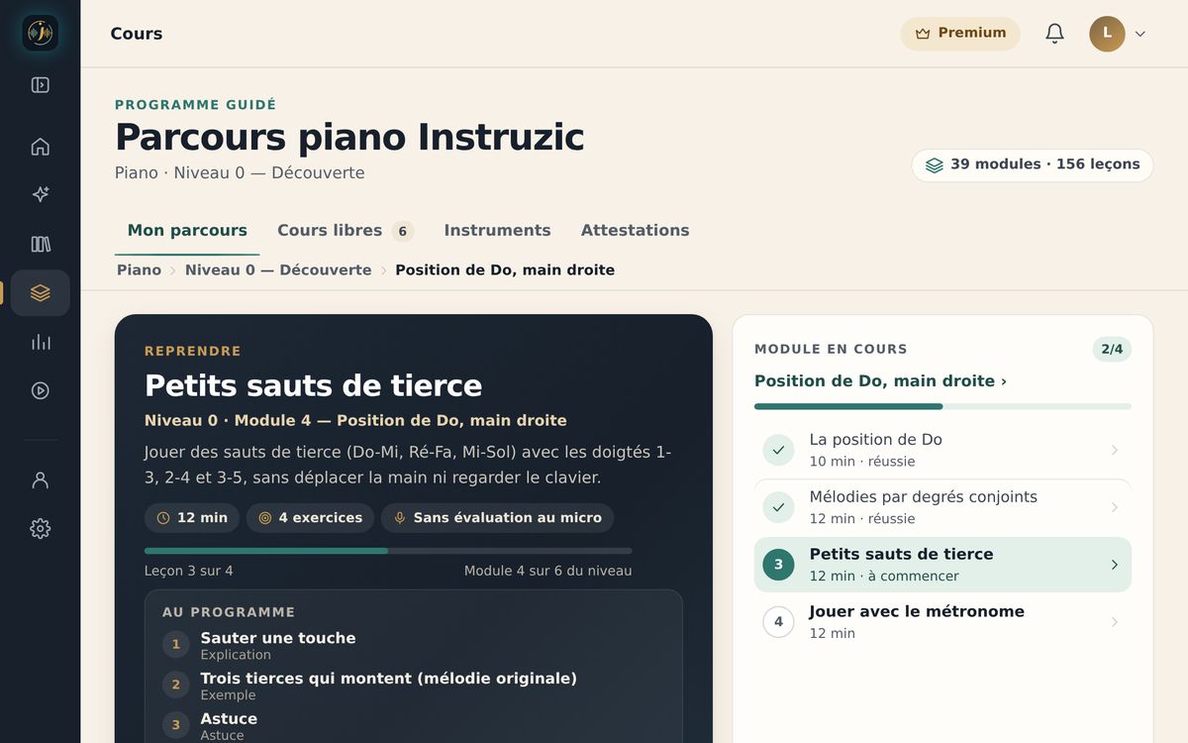Click Leçon 3 sur 4 text
The height and width of the screenshot is (743, 1188).
click(189, 572)
